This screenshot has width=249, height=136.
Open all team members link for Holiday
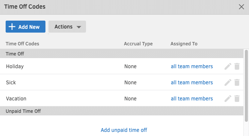pyautogui.click(x=192, y=66)
